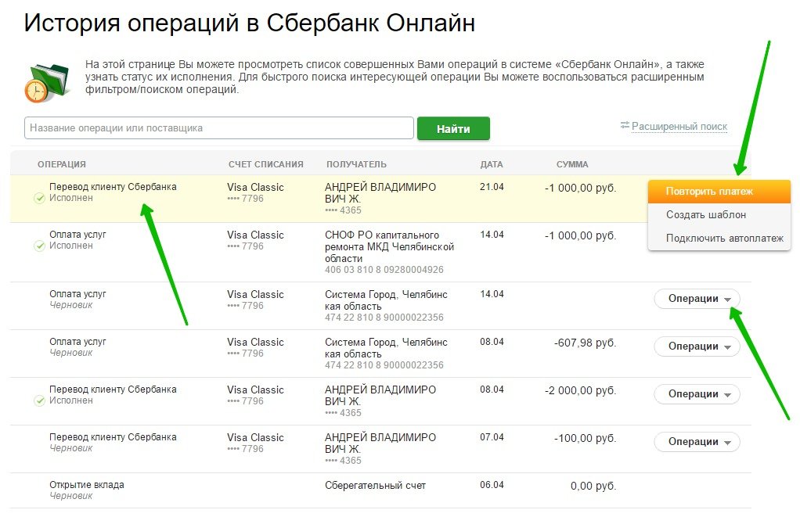Click the 0,00 руб. amount

[593, 486]
